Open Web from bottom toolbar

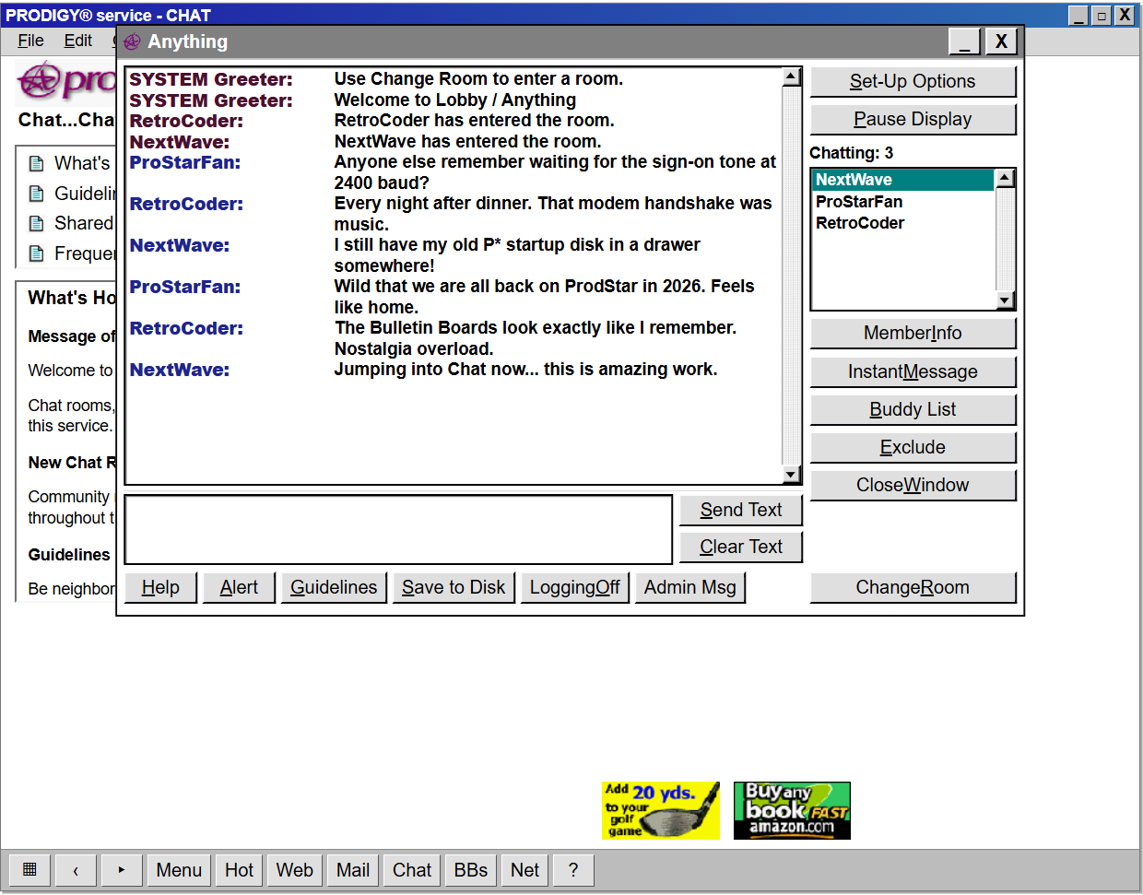295,870
